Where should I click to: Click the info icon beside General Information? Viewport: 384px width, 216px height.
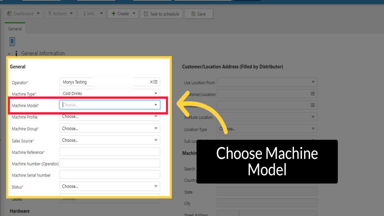click(x=16, y=53)
